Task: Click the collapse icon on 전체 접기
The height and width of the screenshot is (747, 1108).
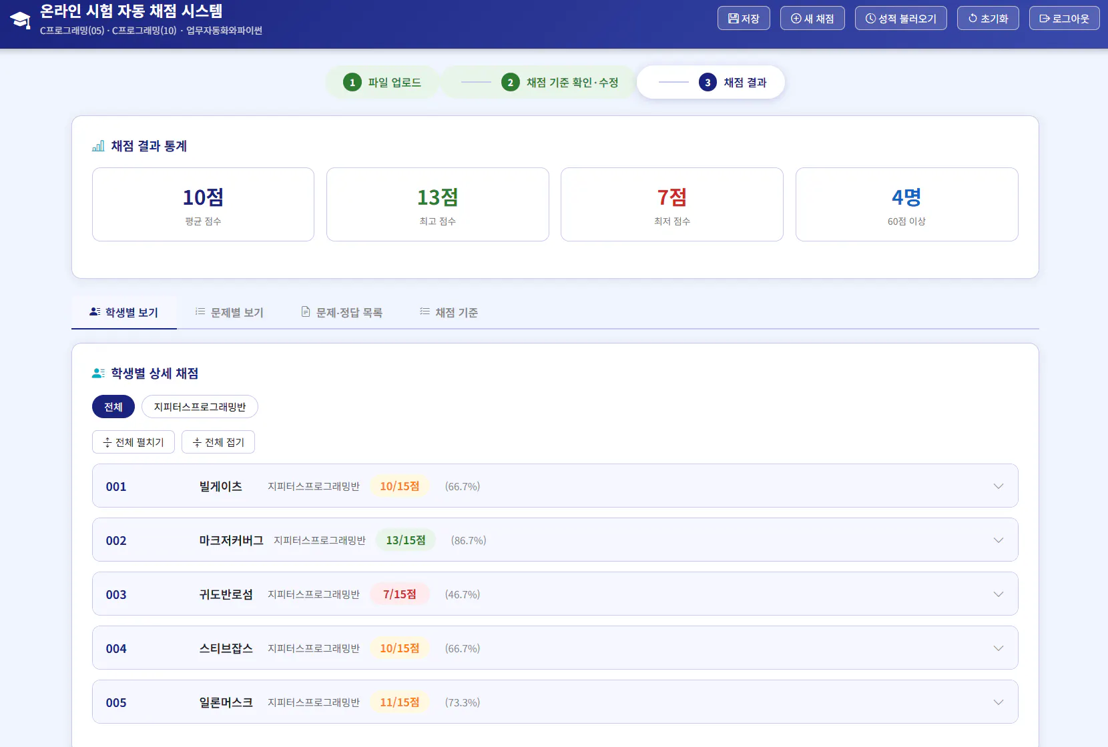Action: tap(197, 442)
